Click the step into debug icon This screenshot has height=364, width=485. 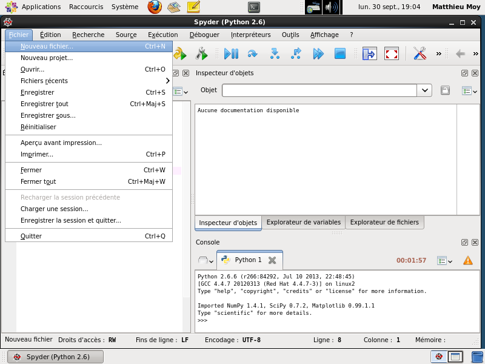tap(275, 54)
